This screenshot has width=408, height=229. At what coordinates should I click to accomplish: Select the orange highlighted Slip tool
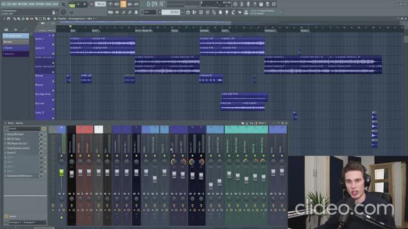[32, 18]
